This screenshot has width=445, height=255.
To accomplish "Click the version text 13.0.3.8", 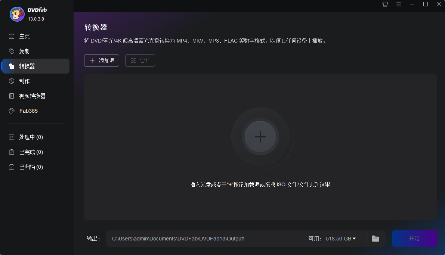I will pyautogui.click(x=36, y=19).
